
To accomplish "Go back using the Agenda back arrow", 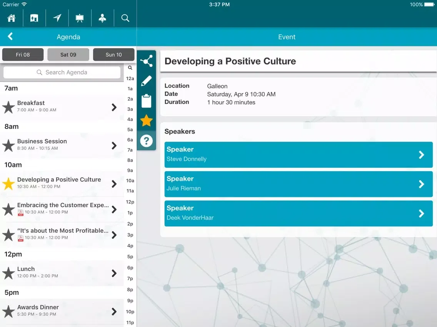I will 10,36.
